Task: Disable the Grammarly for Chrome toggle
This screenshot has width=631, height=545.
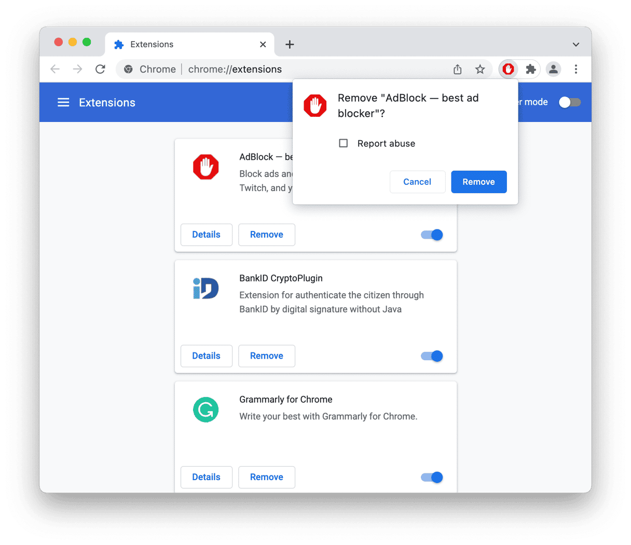Action: point(432,478)
